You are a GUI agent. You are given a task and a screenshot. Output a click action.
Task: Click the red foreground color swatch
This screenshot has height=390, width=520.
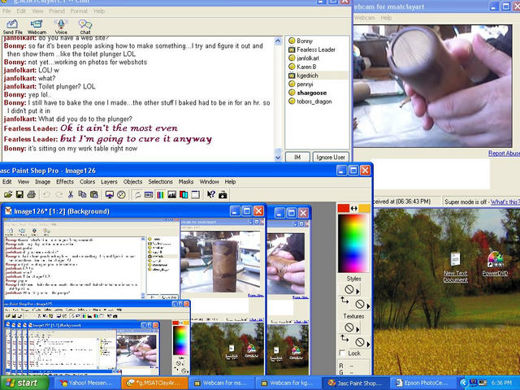pos(344,208)
